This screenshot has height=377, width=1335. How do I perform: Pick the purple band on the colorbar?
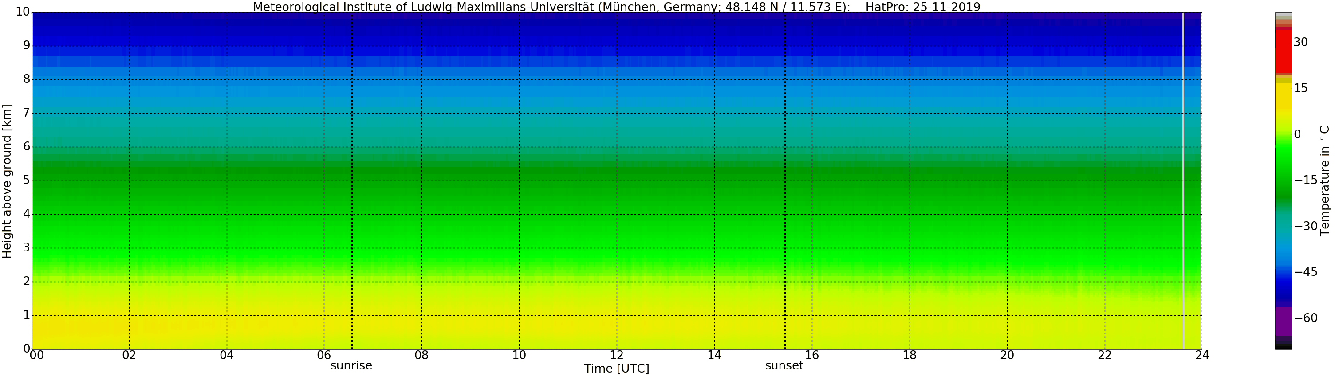click(x=1283, y=321)
